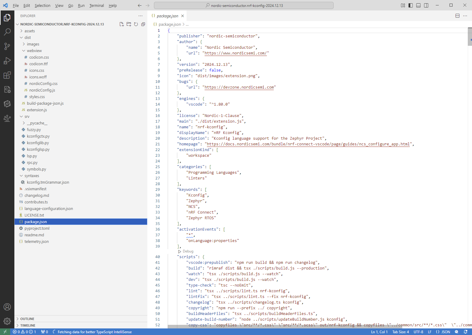Screen dimensions: 472x335
Task: Open notifications bell in status bar
Action: point(465,332)
